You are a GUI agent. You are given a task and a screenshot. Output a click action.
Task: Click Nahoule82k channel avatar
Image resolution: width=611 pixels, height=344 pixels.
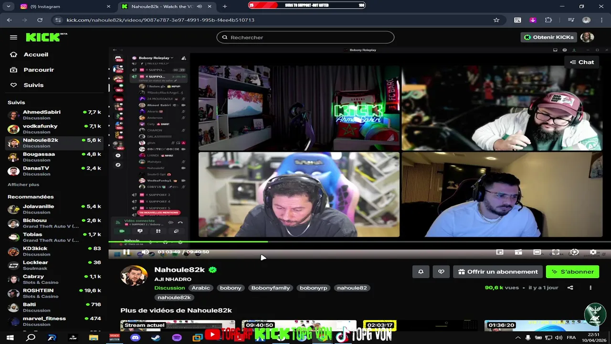[134, 276]
